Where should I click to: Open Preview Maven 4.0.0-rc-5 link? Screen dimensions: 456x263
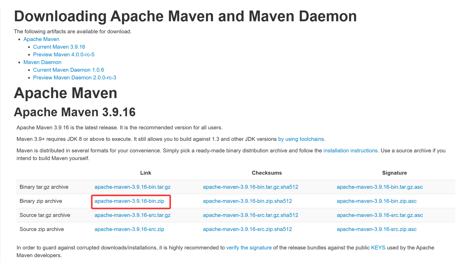(64, 55)
